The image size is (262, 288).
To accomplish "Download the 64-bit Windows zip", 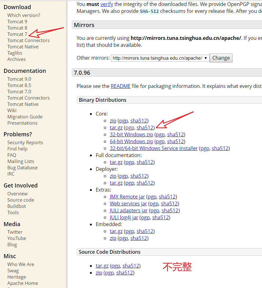I will coord(131,142).
